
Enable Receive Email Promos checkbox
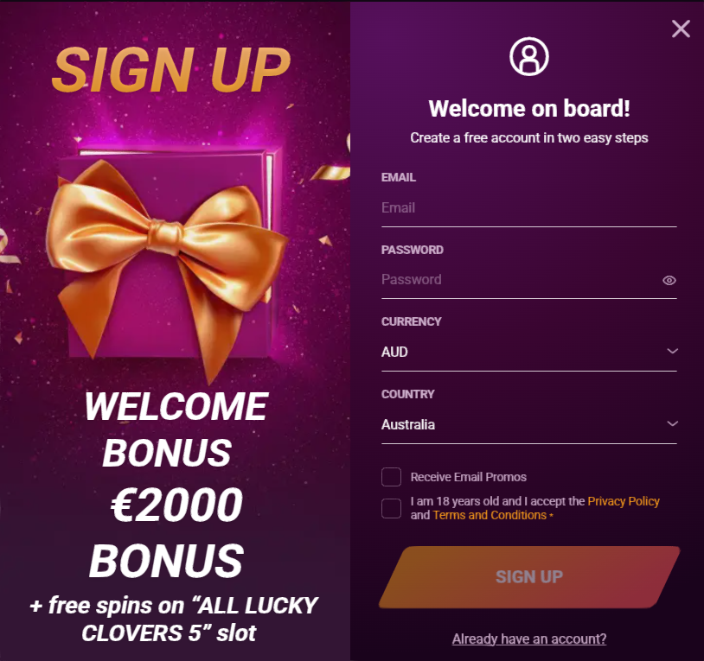click(391, 477)
